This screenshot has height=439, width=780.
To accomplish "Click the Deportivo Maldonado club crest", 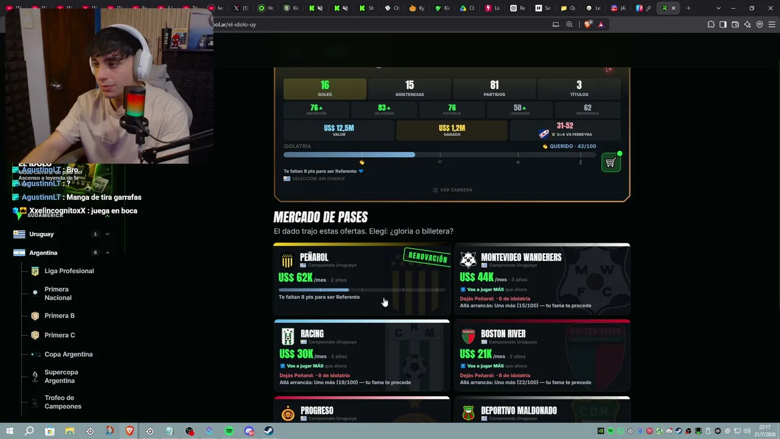I will point(468,414).
